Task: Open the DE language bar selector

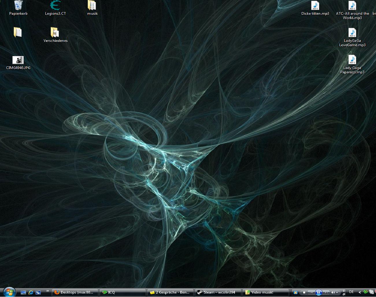Action: coord(351,292)
